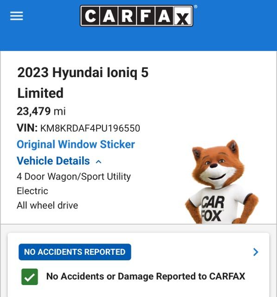Click the Car Fox mascot image
The image size is (277, 297).
coord(222,182)
